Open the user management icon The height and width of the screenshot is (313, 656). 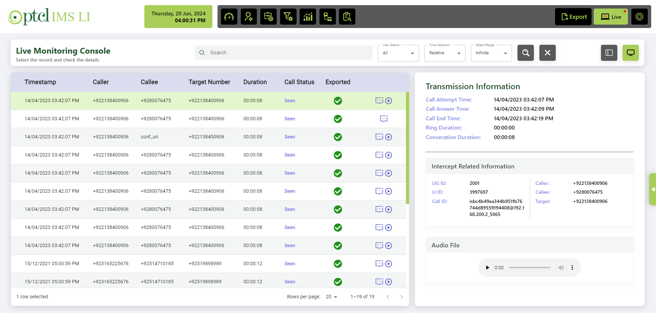(249, 17)
